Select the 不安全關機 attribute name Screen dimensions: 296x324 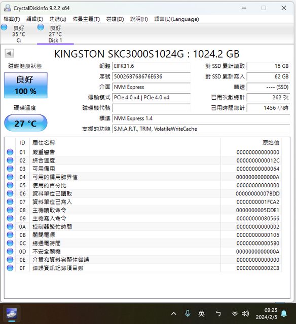point(47,252)
